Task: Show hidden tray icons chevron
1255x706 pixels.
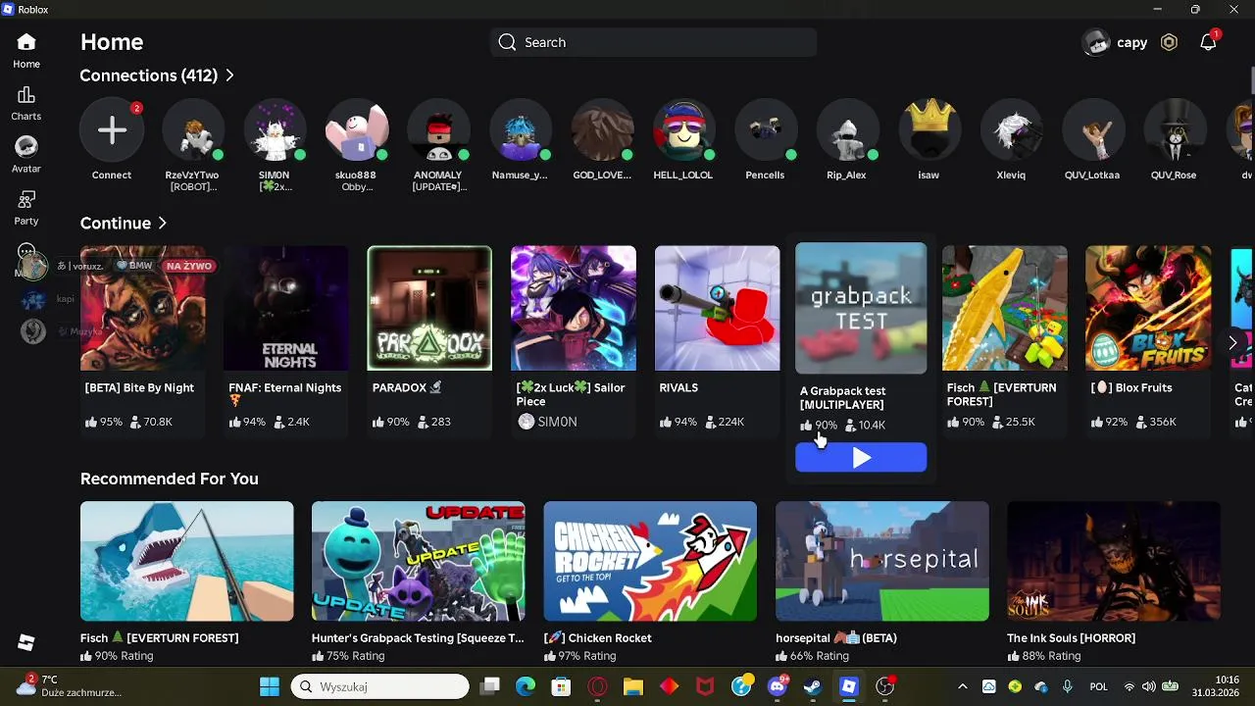Action: [962, 686]
